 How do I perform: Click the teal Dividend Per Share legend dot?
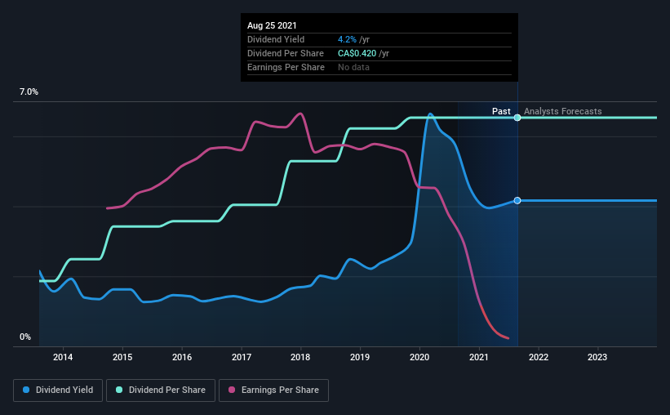[119, 390]
